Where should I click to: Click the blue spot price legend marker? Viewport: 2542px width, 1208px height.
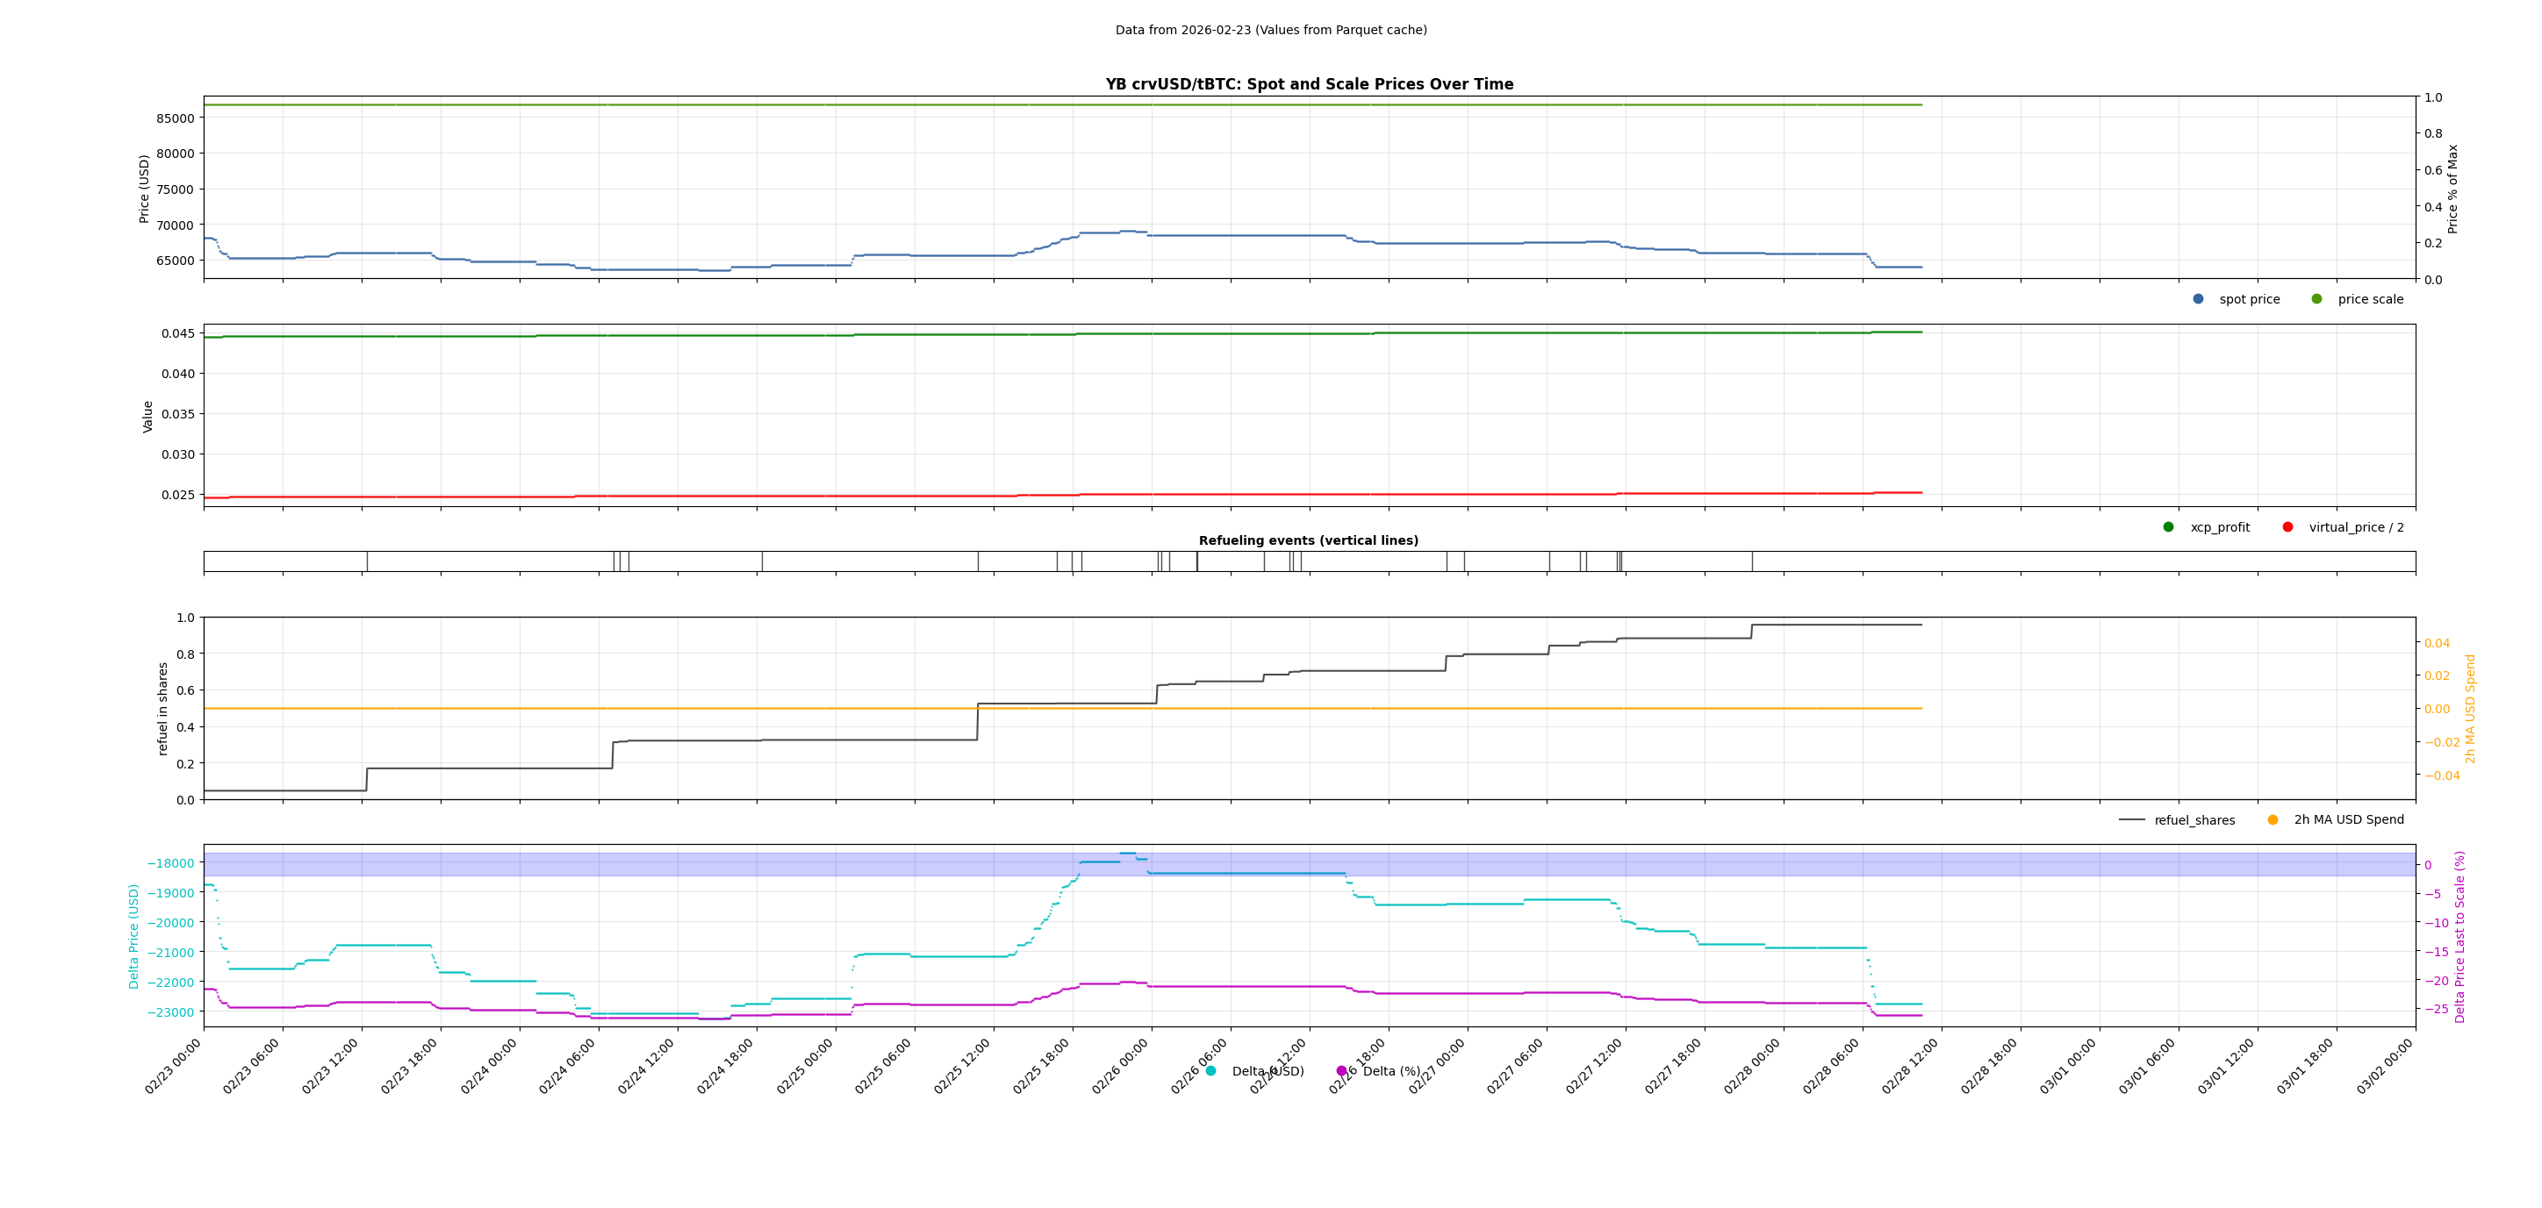point(2198,299)
